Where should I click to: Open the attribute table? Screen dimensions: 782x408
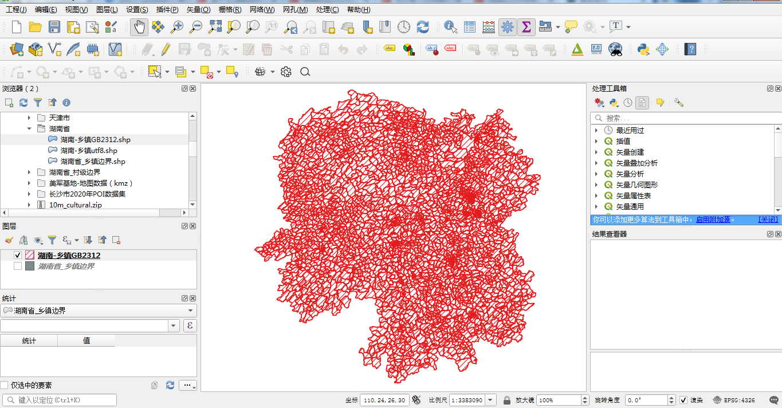pos(470,27)
